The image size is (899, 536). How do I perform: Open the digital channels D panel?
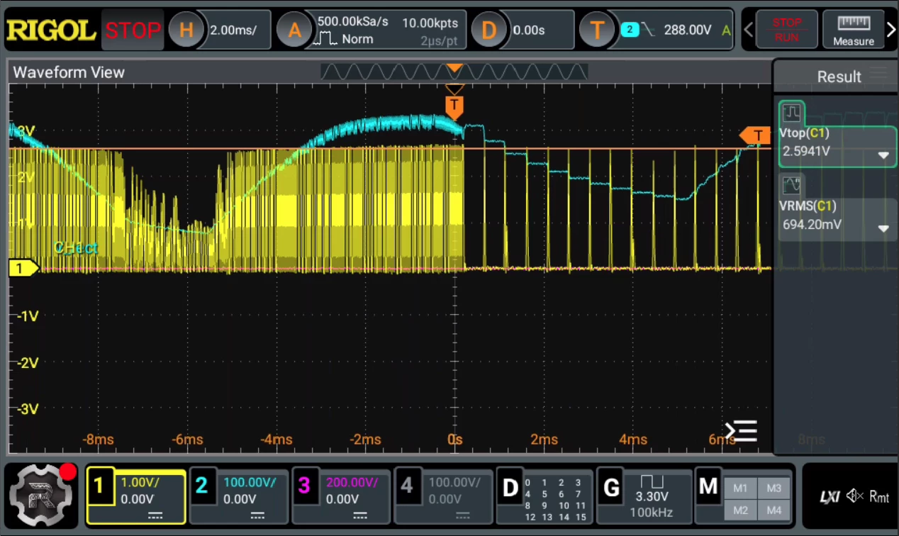click(545, 496)
